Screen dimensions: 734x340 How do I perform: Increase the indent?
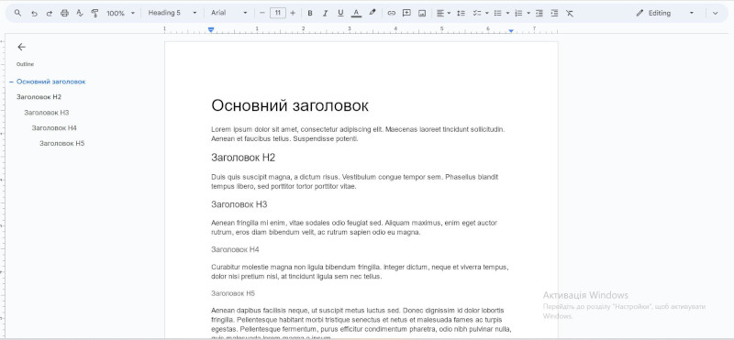(554, 13)
